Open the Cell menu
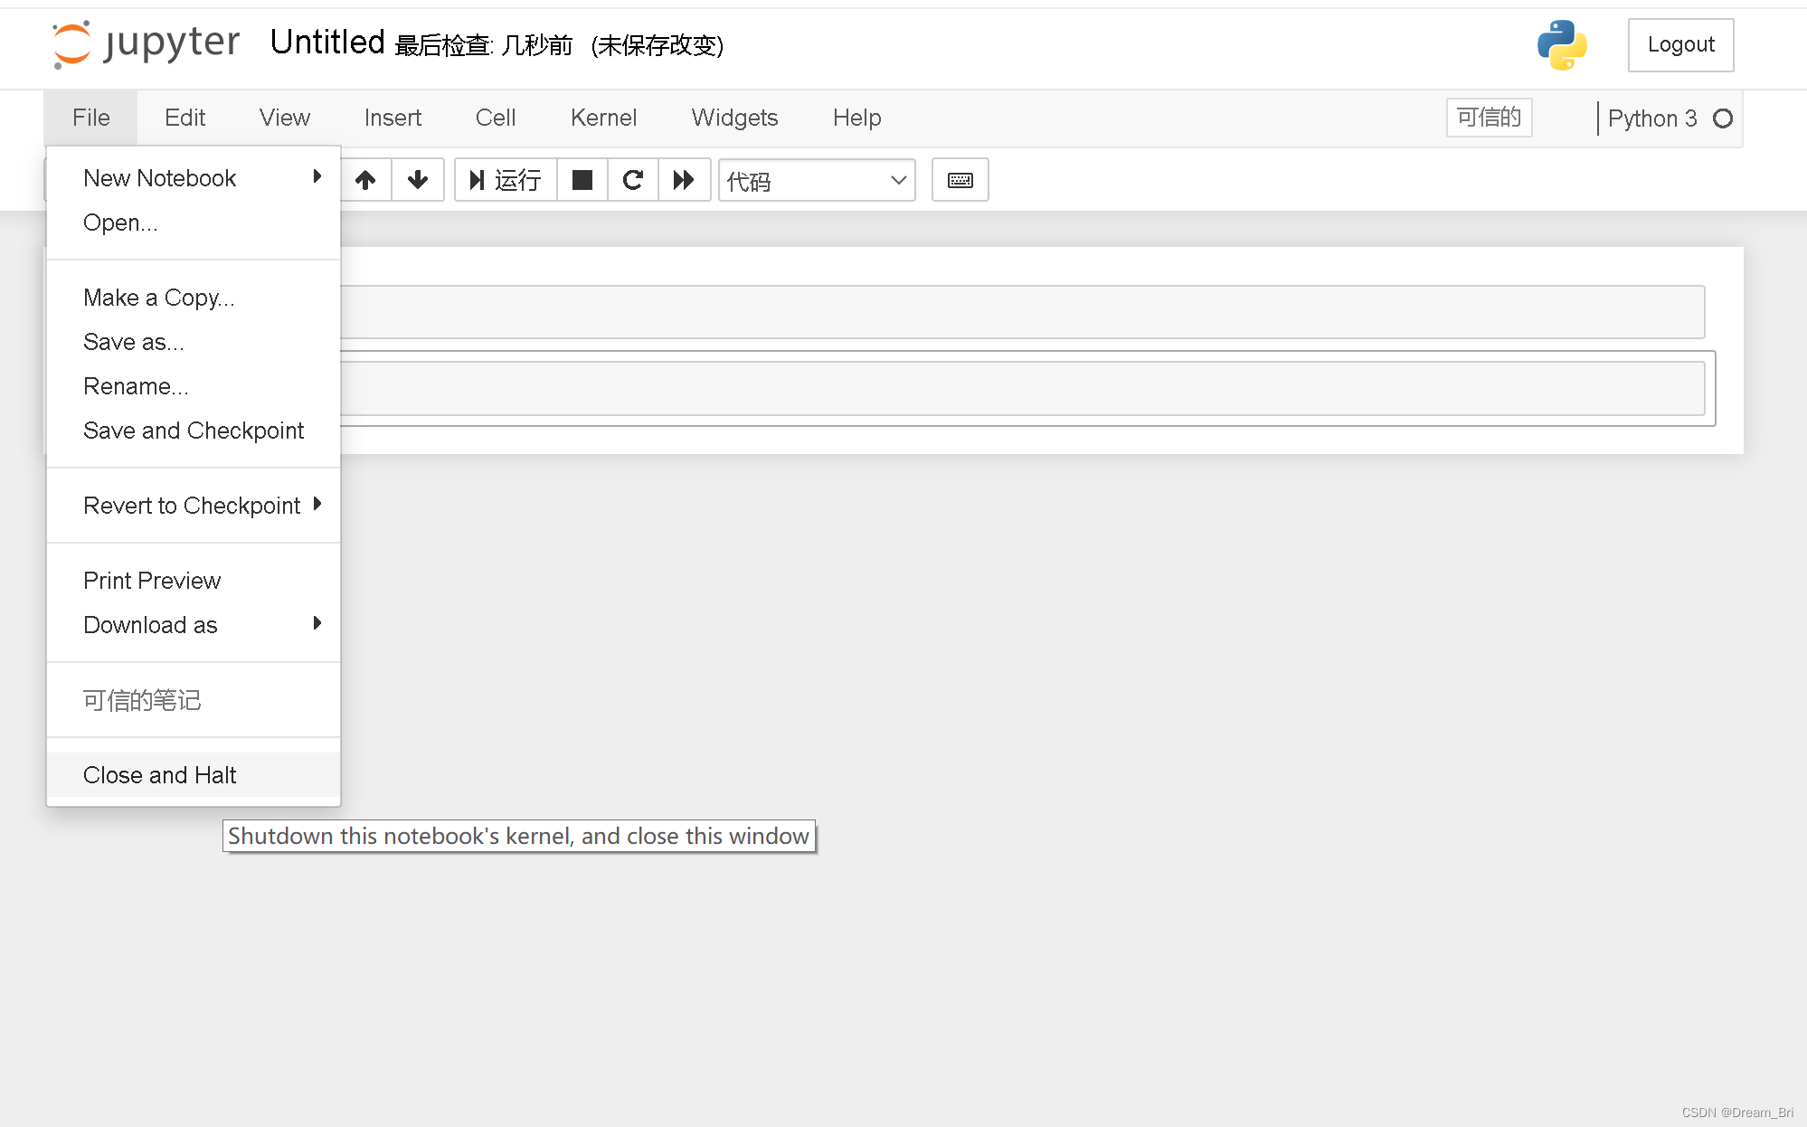 click(x=496, y=118)
